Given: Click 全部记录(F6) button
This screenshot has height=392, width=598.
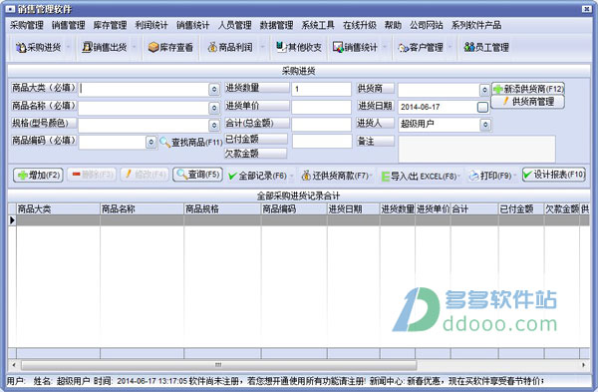Looking at the screenshot, I should 257,176.
